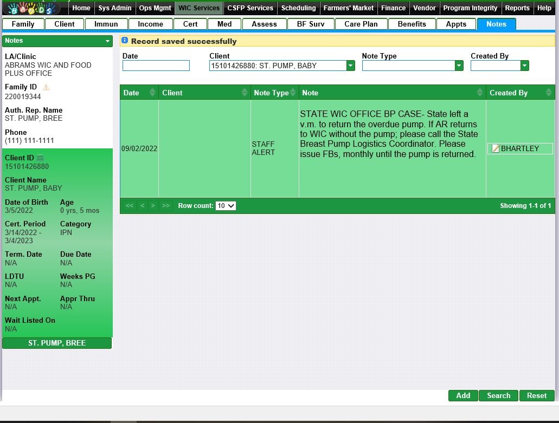Expand the Notes sidebar panel header arrow
559x423 pixels.
click(108, 41)
